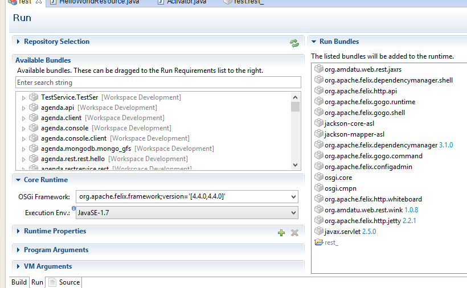This screenshot has height=288, width=467.
Task: Expand the agenda.console.client tree node
Action: point(23,139)
